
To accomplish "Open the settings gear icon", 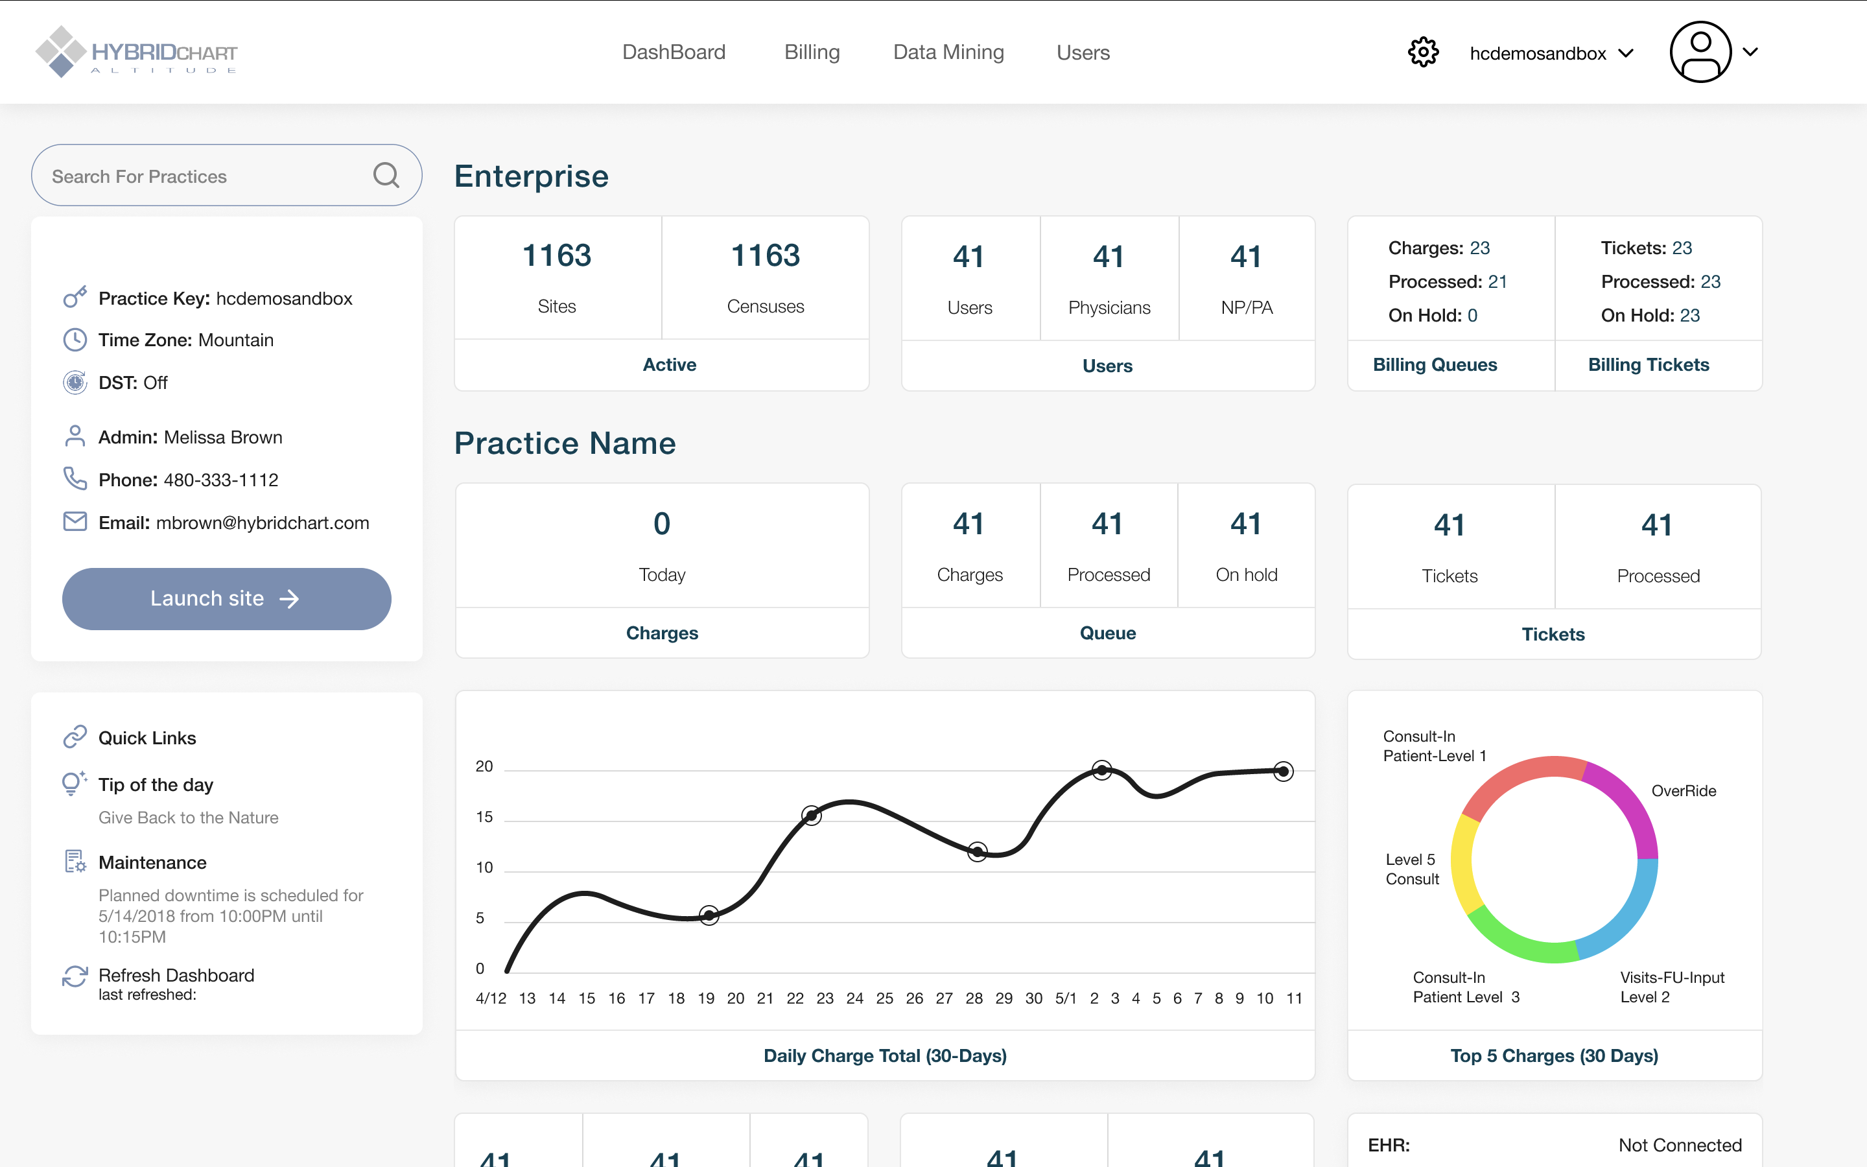I will click(1423, 53).
